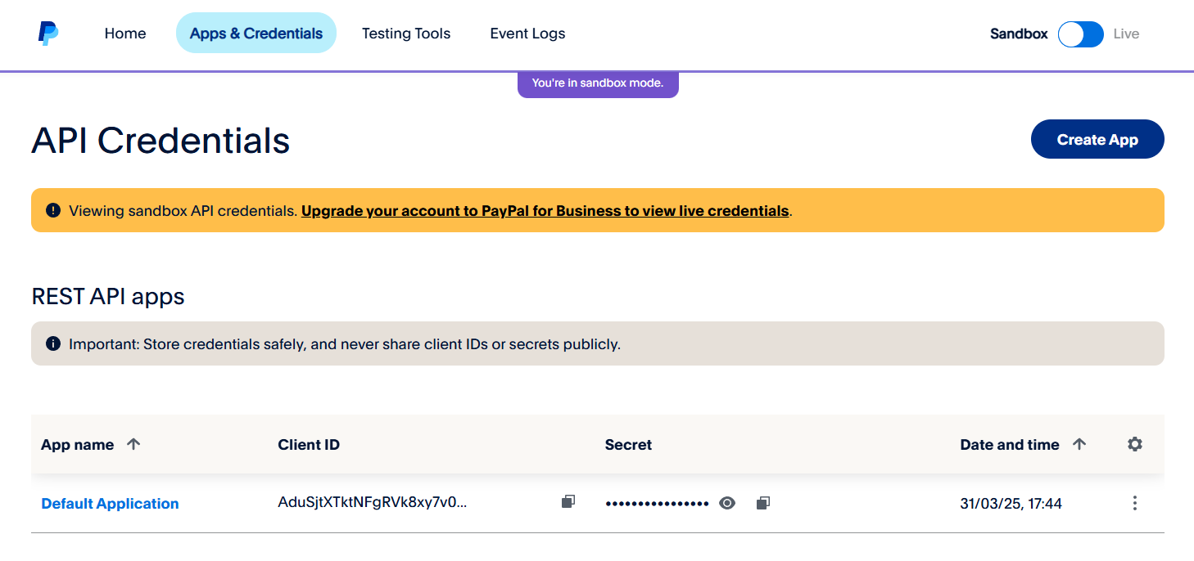Viewport: 1194px width, 561px height.
Task: Open the table column settings gear
Action: pyautogui.click(x=1135, y=444)
